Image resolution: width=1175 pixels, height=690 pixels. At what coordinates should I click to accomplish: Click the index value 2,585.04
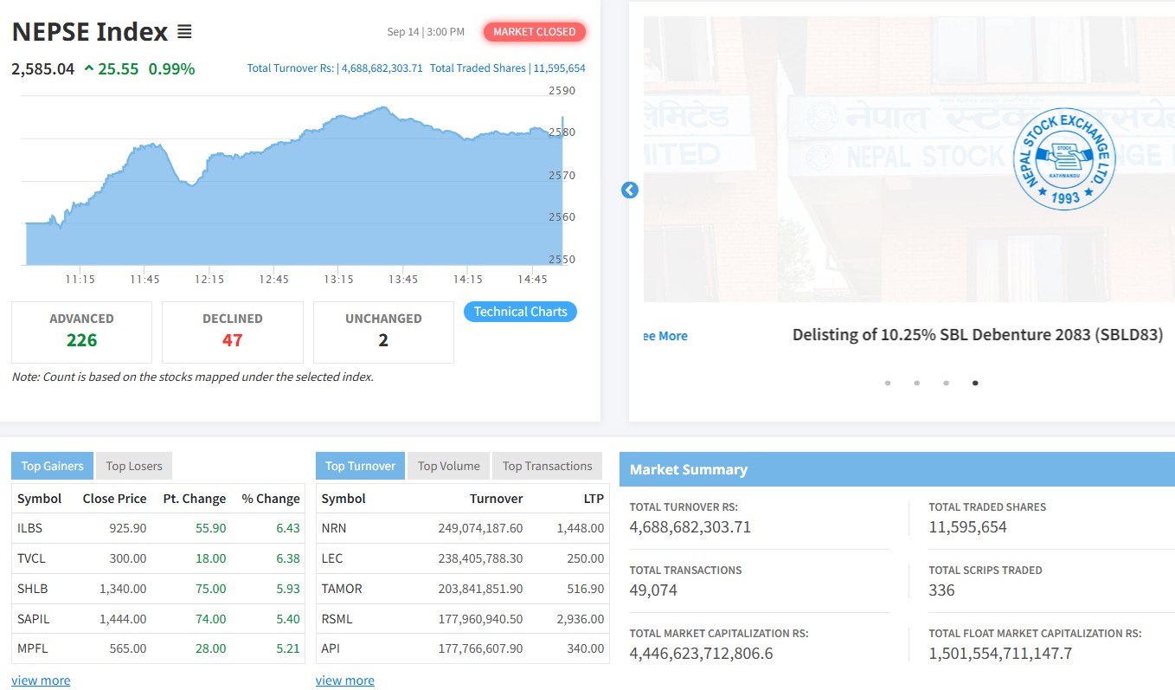click(x=43, y=68)
